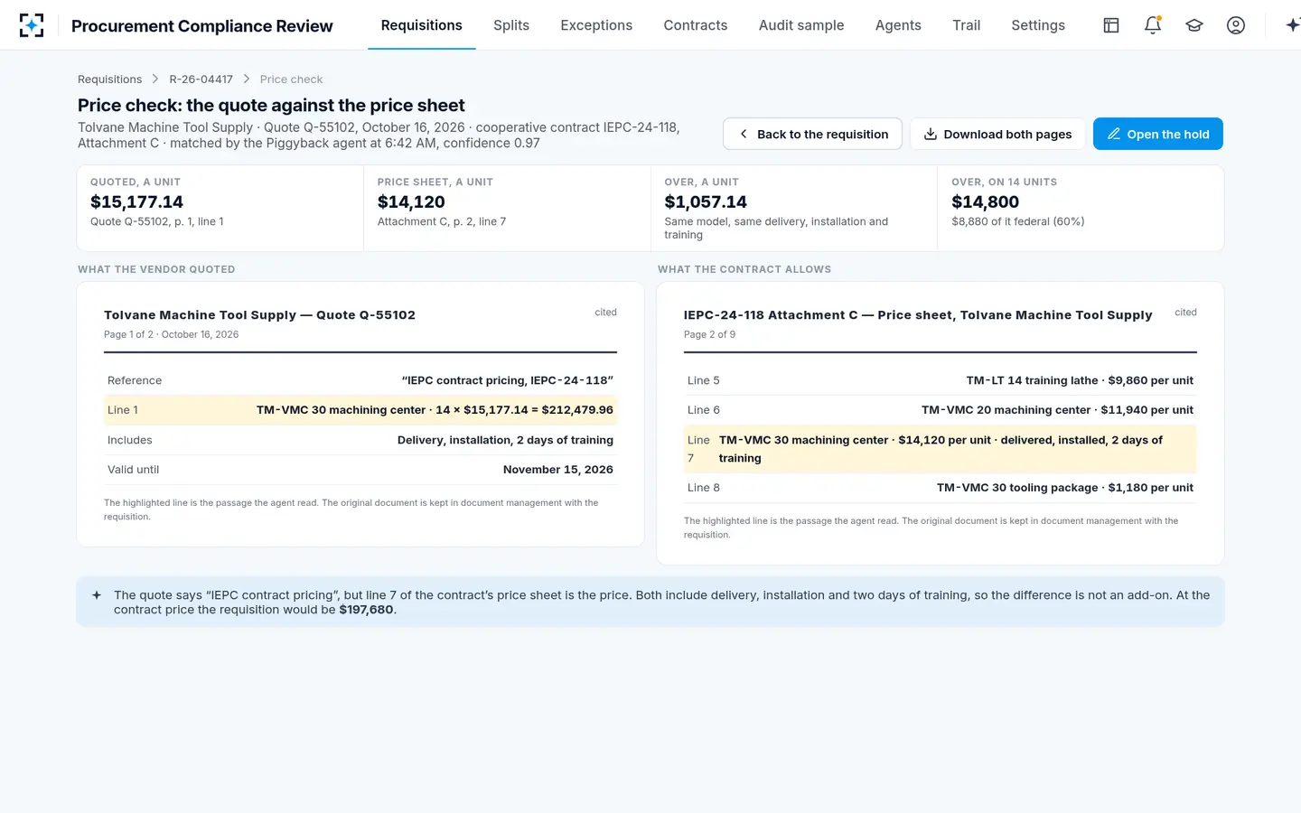Open the Trail tab
Screen dimensions: 1301x813
click(967, 25)
